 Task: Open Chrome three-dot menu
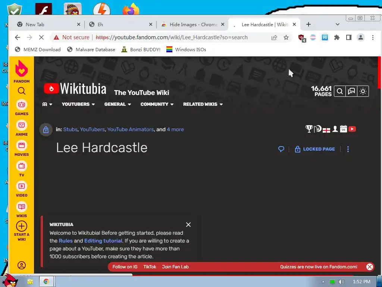pos(373,37)
